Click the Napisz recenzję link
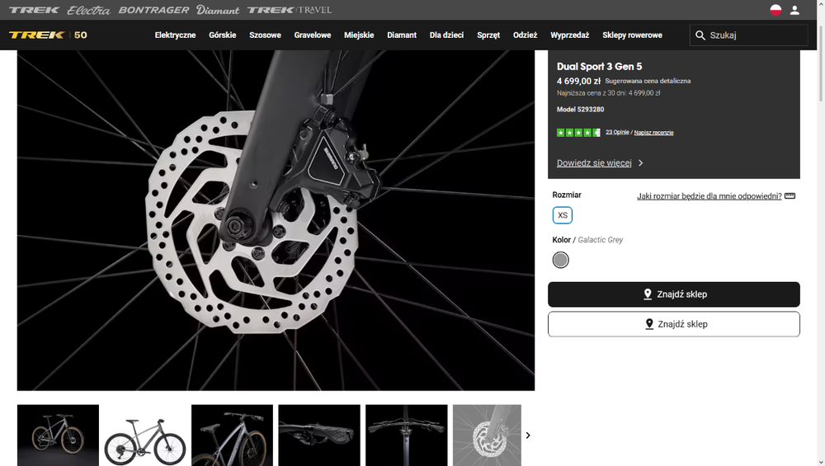Screen dimensions: 825x466 653,133
